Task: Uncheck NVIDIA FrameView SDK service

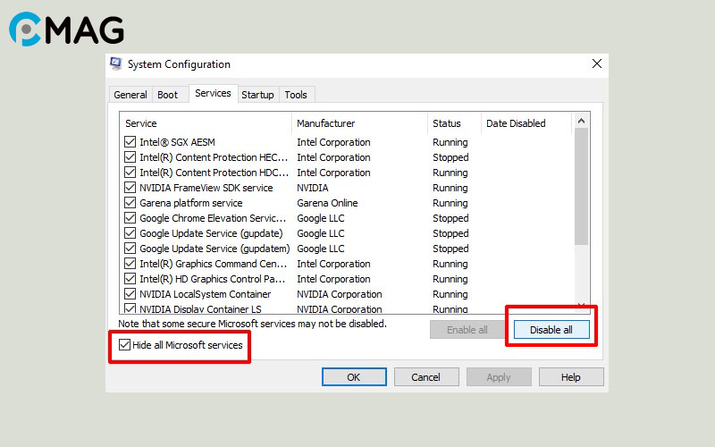Action: [x=130, y=188]
